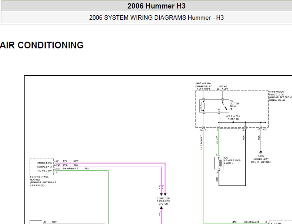Click the 2006 System Wiring Diagrams subtitle
The width and height of the screenshot is (292, 224).
coord(157,17)
